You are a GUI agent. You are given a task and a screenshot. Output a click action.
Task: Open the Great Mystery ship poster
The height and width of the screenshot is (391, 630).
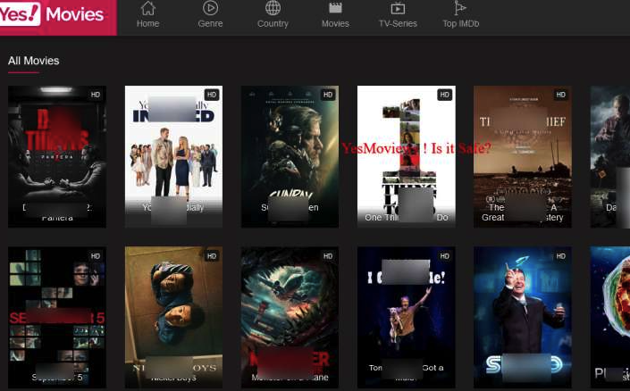click(523, 156)
